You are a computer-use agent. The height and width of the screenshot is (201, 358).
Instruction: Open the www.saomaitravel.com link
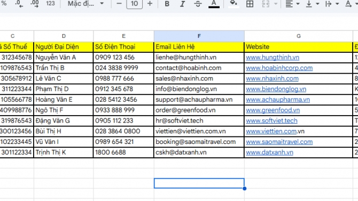(x=279, y=142)
